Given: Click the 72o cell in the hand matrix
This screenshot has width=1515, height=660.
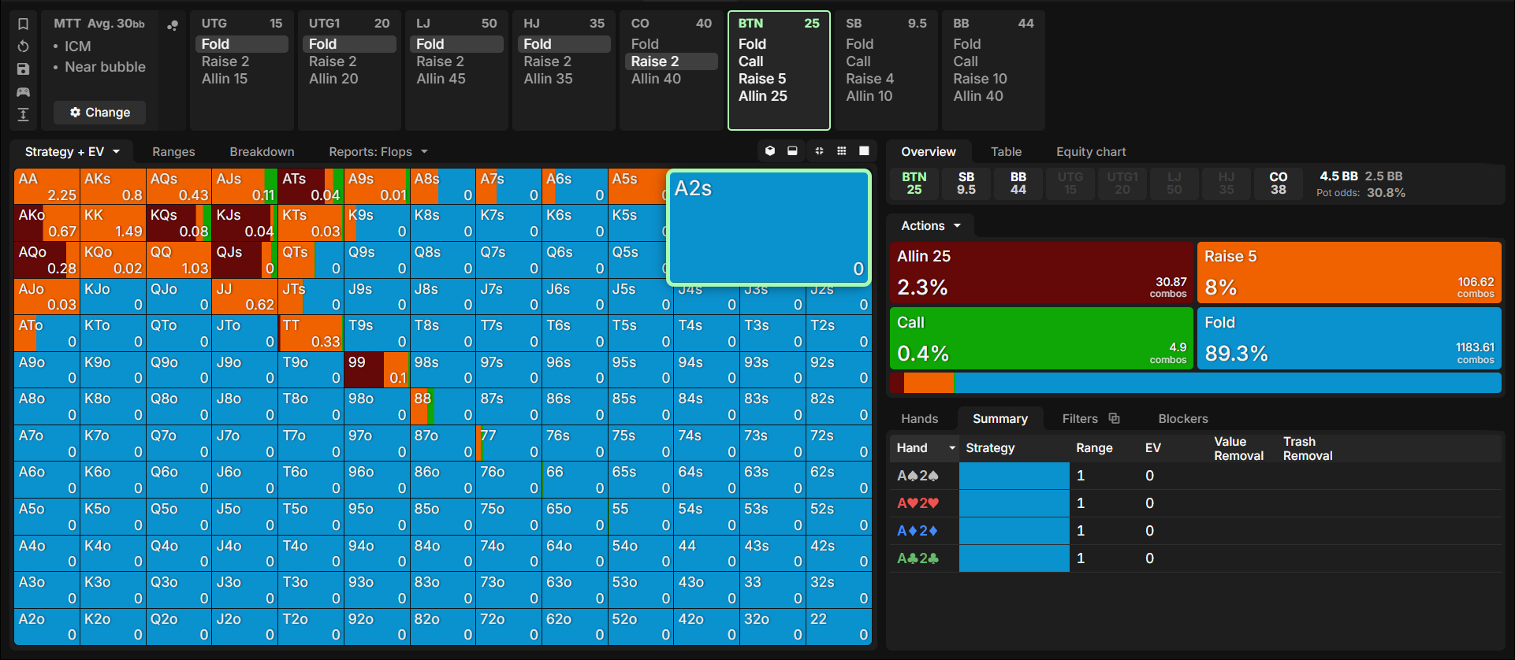Looking at the screenshot, I should point(508,627).
